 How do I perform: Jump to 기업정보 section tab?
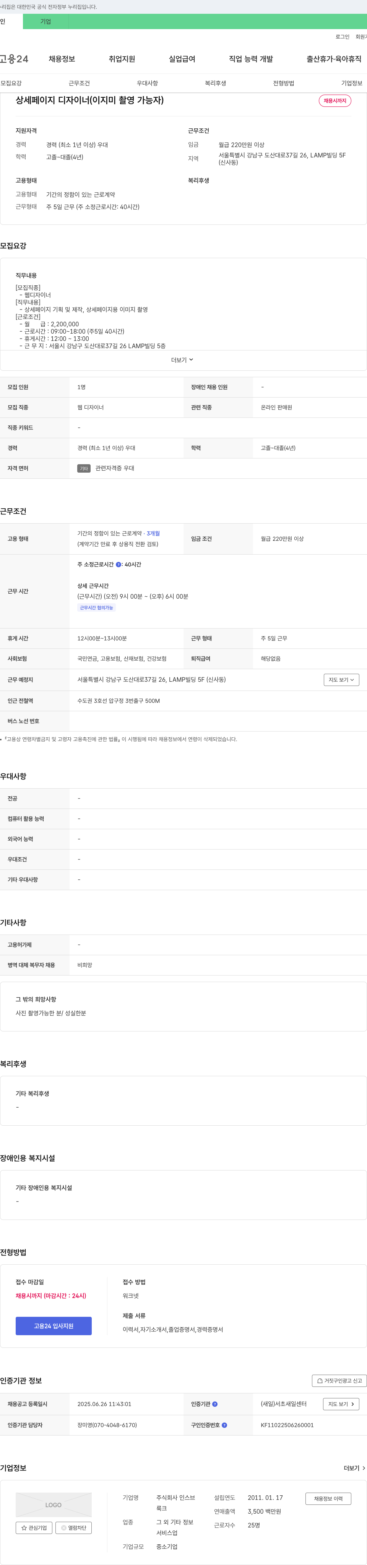(x=352, y=83)
